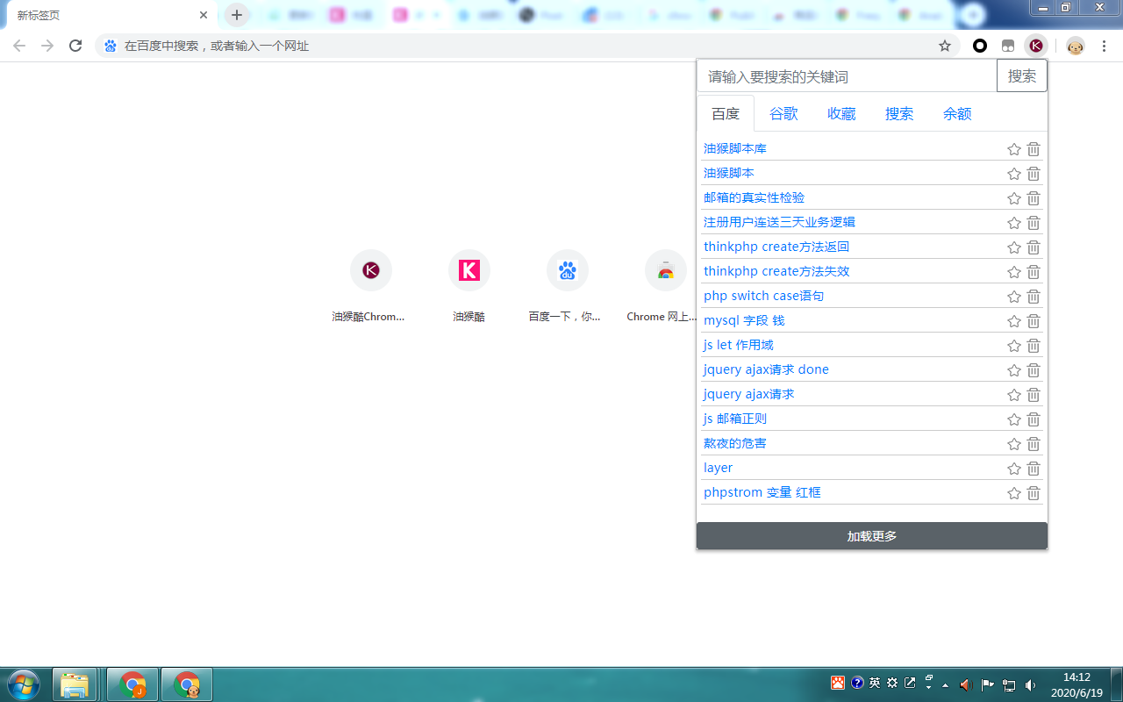This screenshot has height=702, width=1123.
Task: Switch to the 百度 tab
Action: click(726, 113)
